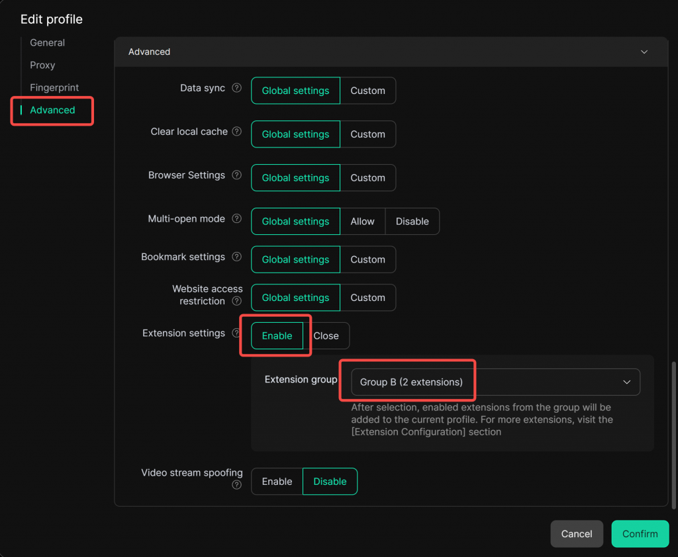The width and height of the screenshot is (678, 557).
Task: Click the Video stream spoofing help icon
Action: coord(237,485)
